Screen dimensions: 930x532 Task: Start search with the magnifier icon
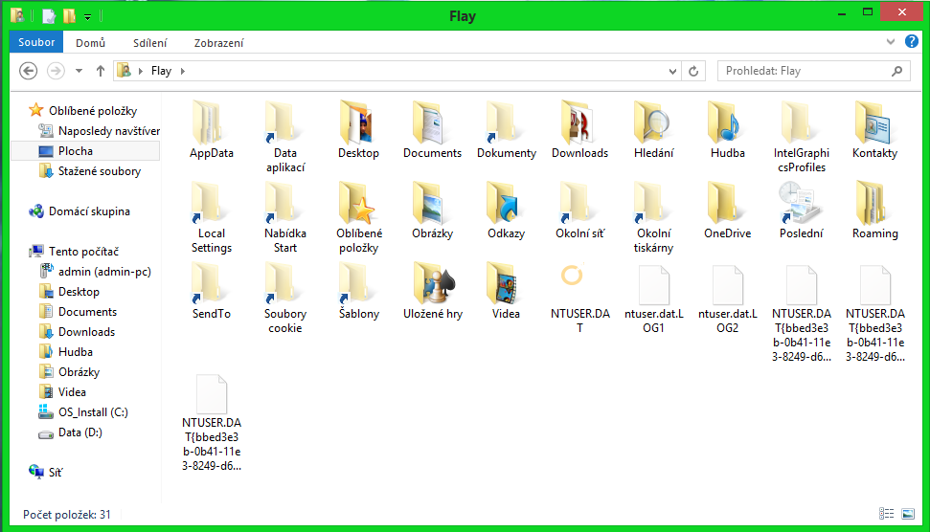coord(896,71)
